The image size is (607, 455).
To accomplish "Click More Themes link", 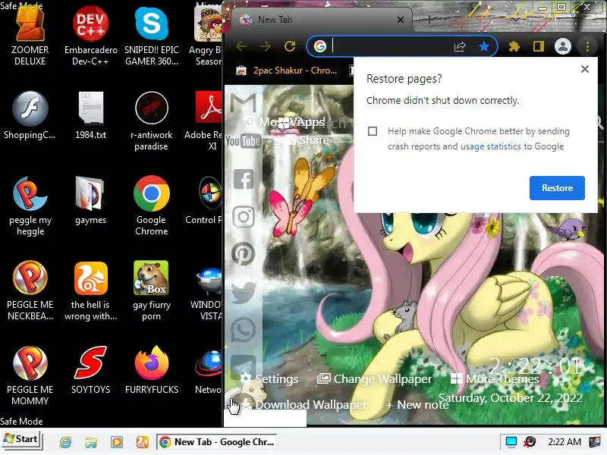I will click(495, 378).
